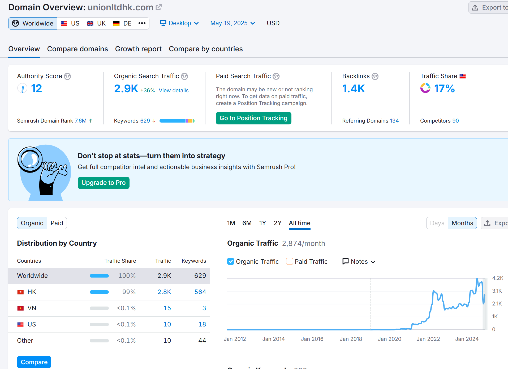Click Go to Position Tracking button
The height and width of the screenshot is (369, 508).
253,118
